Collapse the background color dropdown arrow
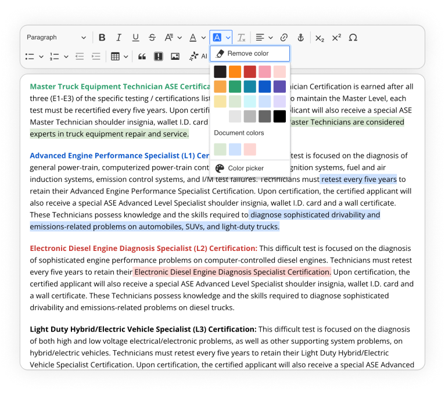 tap(228, 37)
